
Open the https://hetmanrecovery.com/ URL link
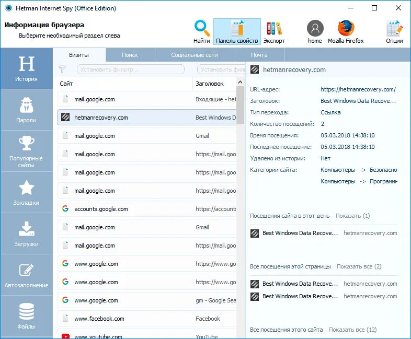coord(358,89)
